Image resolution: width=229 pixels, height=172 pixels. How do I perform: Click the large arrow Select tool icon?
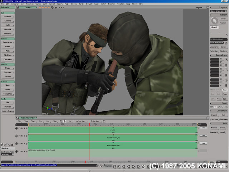[x=215, y=21]
